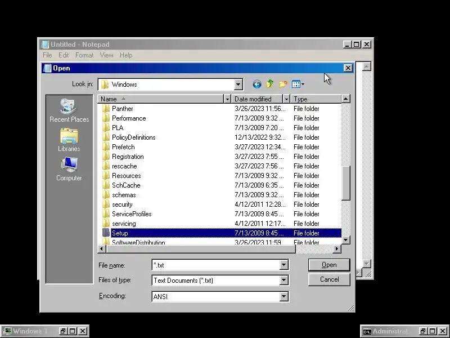Click the rescache folder icon

point(106,166)
